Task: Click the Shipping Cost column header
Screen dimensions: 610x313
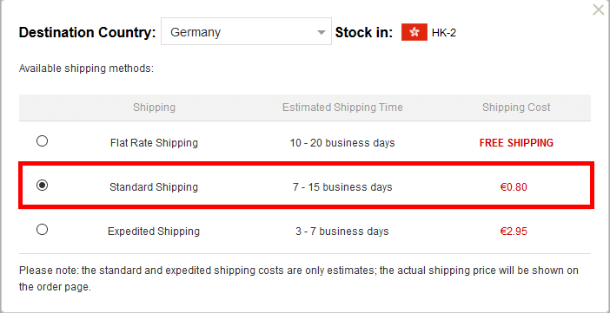Action: [516, 108]
